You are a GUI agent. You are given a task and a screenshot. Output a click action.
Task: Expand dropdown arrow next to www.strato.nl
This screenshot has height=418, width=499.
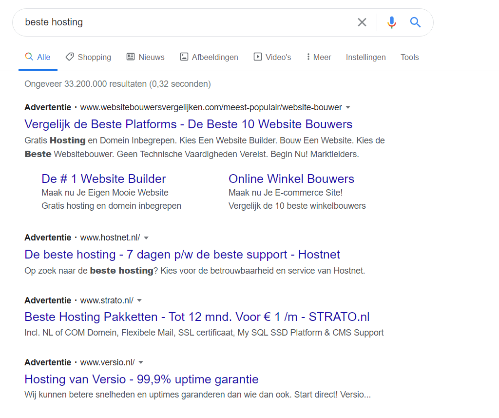tap(139, 300)
